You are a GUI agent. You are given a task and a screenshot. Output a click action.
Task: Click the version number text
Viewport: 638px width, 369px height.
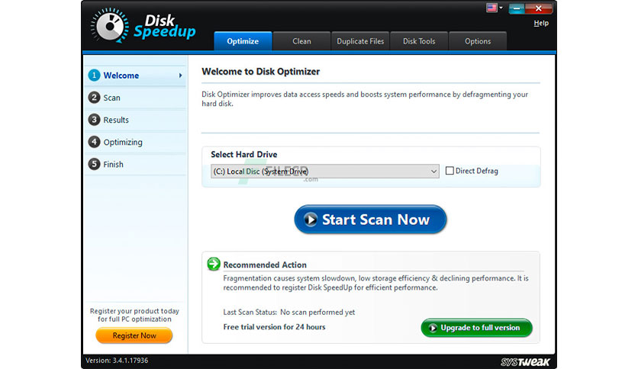117,361
